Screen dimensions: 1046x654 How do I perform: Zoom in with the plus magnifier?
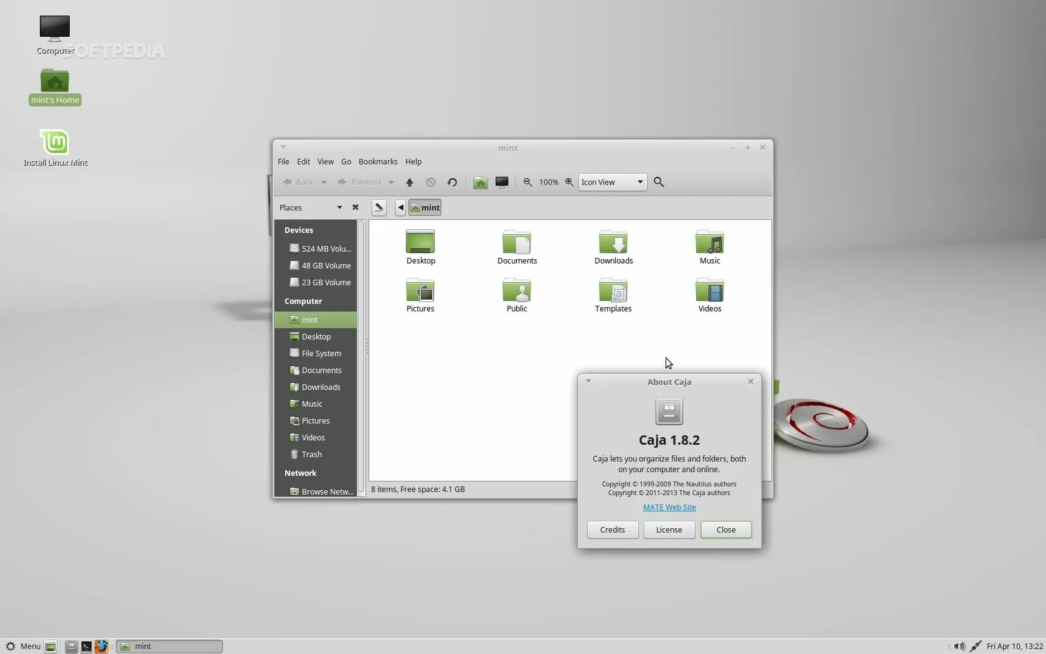pyautogui.click(x=569, y=182)
